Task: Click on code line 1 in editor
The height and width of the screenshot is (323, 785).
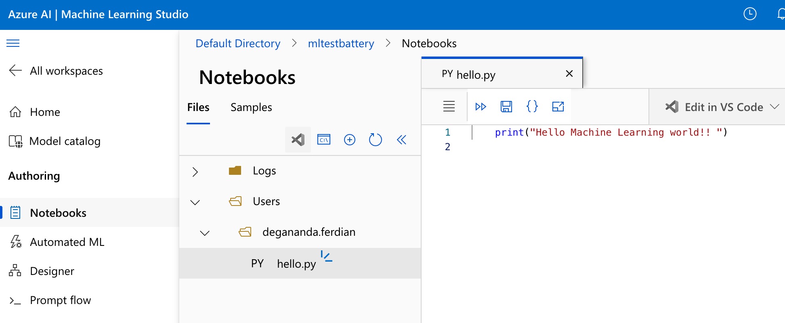Action: pyautogui.click(x=611, y=132)
